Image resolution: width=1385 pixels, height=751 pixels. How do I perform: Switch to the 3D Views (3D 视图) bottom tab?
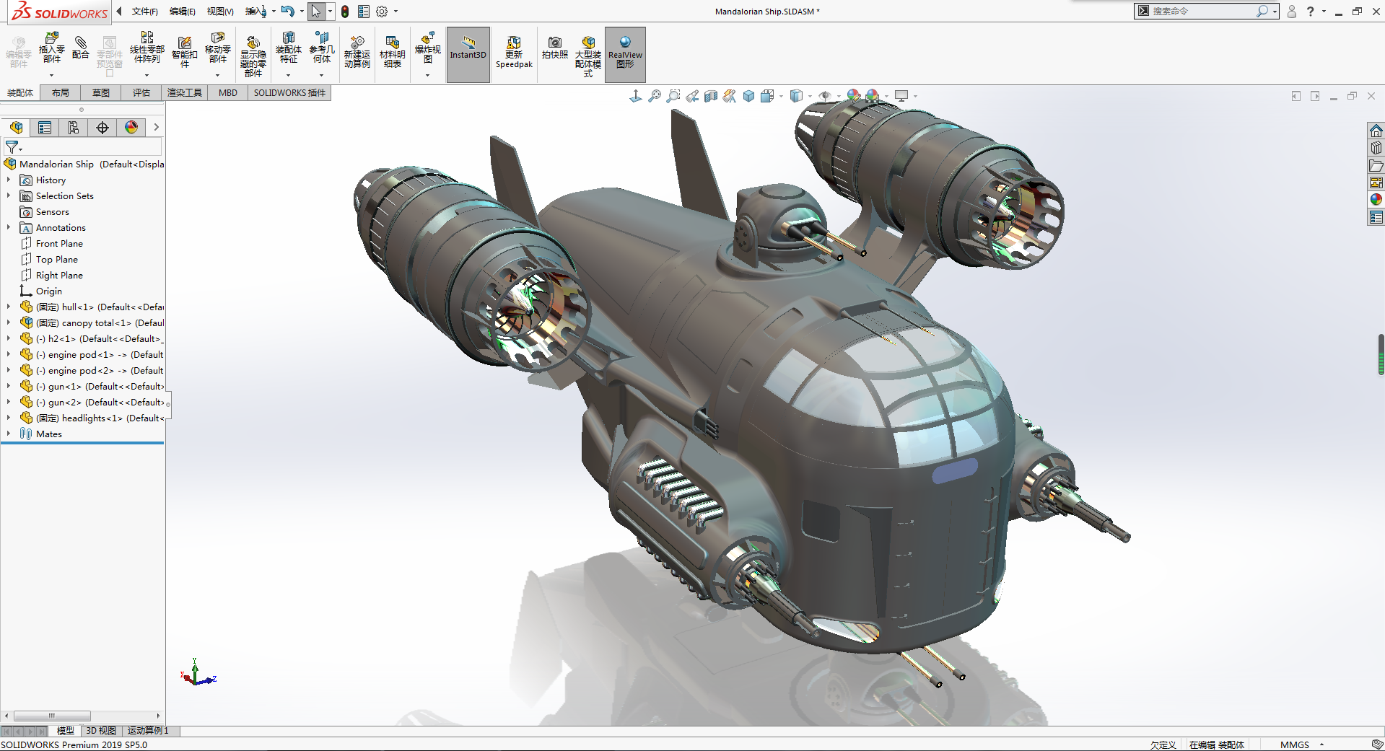point(101,731)
